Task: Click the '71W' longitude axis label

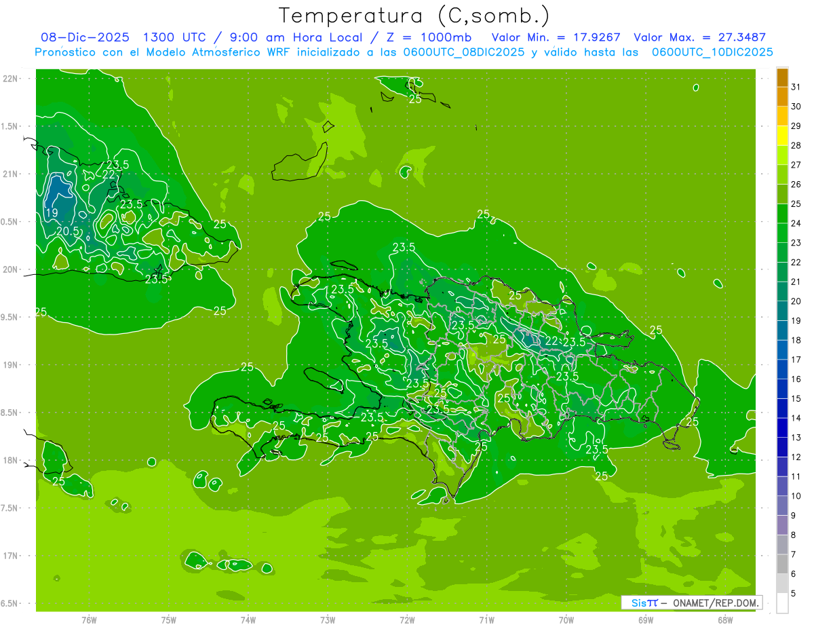Action: click(x=486, y=620)
